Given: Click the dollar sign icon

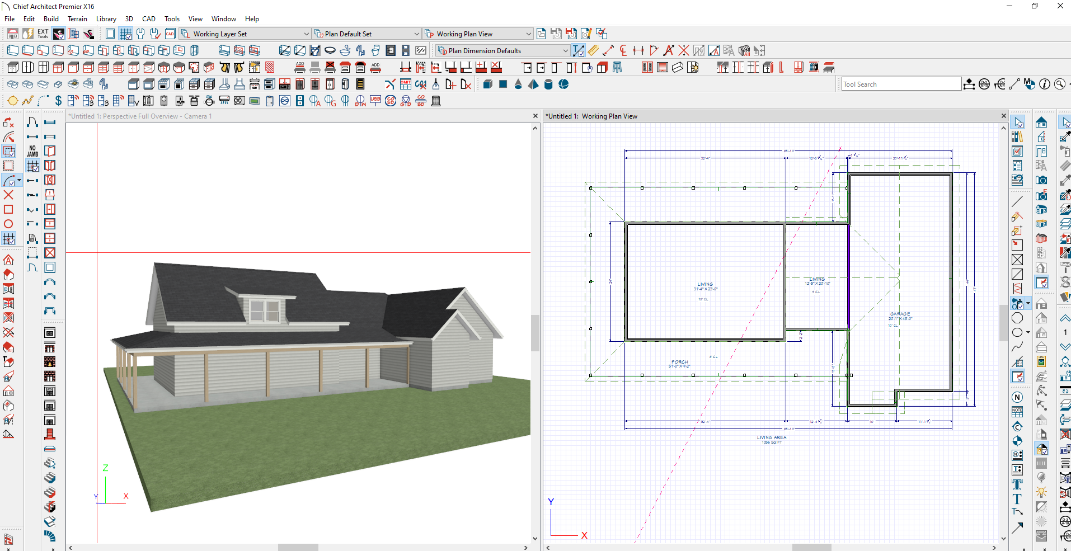Looking at the screenshot, I should [58, 101].
